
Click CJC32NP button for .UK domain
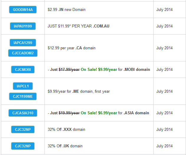click(x=23, y=146)
